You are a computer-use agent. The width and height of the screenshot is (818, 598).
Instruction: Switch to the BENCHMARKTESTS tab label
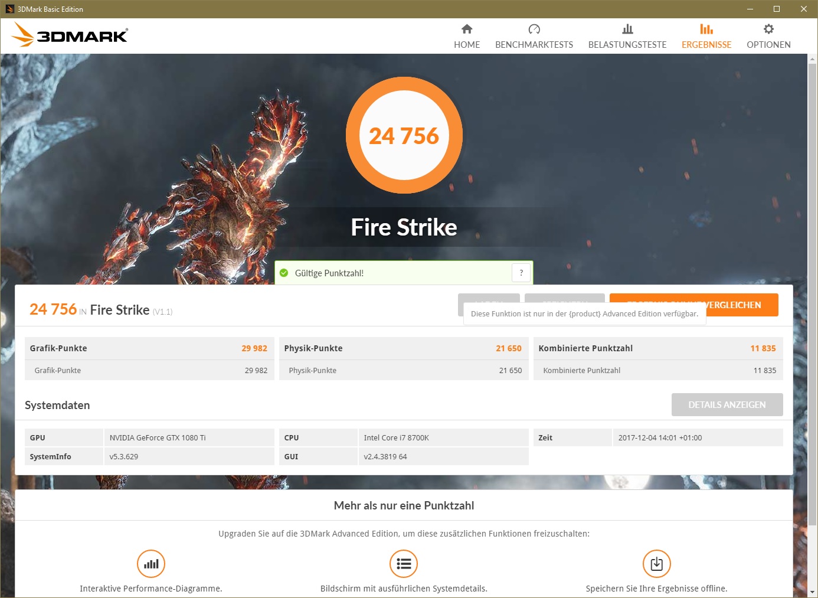534,45
